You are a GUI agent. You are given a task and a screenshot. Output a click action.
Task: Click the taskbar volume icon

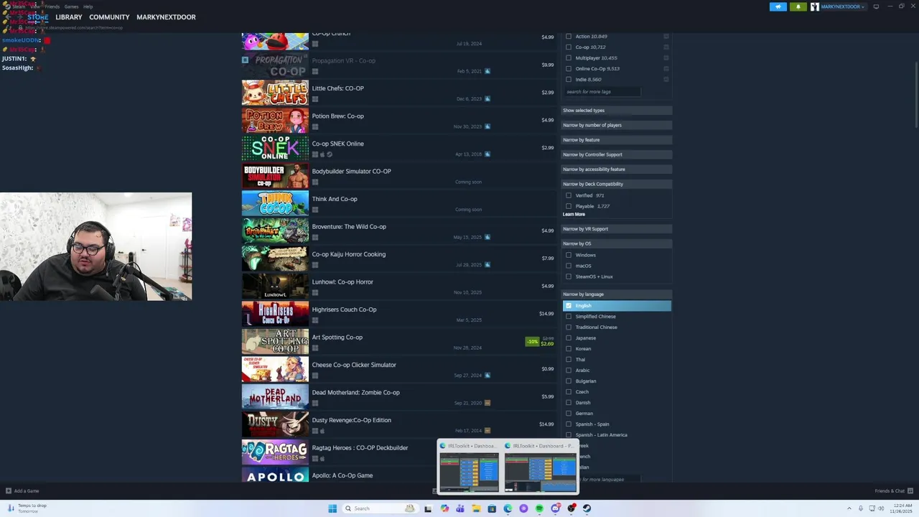881,508
